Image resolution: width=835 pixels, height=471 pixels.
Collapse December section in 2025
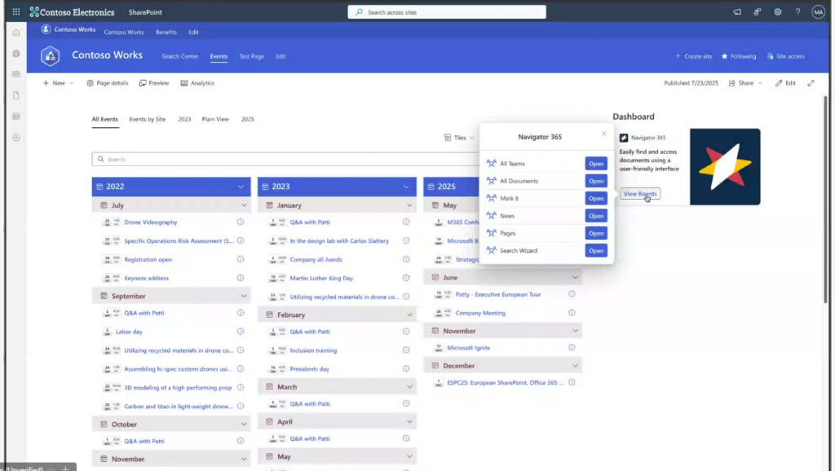pyautogui.click(x=575, y=366)
